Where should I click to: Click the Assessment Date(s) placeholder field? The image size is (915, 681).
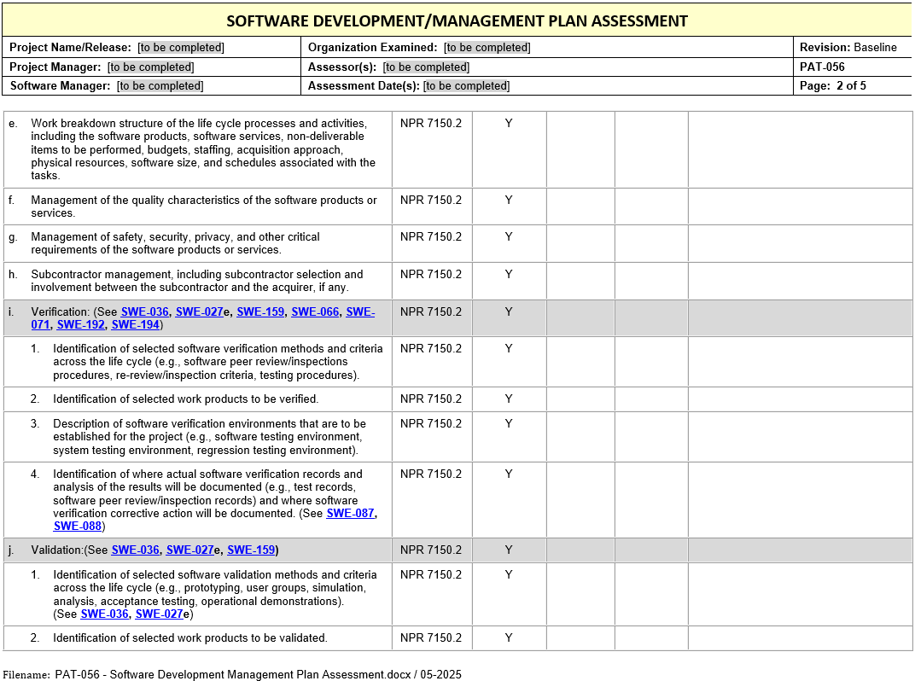(466, 86)
